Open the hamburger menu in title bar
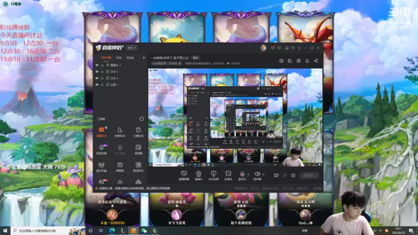Viewport: 418px width, 235px height. coord(299,48)
